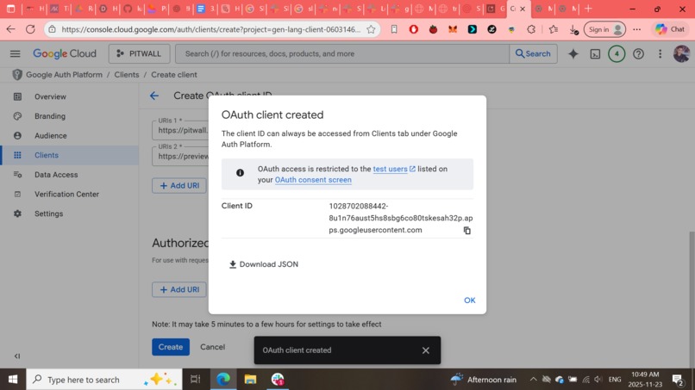Viewport: 695px width, 390px height.
Task: Click the browser address bar URL
Action: pos(211,29)
